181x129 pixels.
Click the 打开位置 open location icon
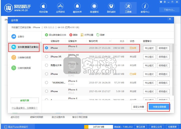point(82,35)
